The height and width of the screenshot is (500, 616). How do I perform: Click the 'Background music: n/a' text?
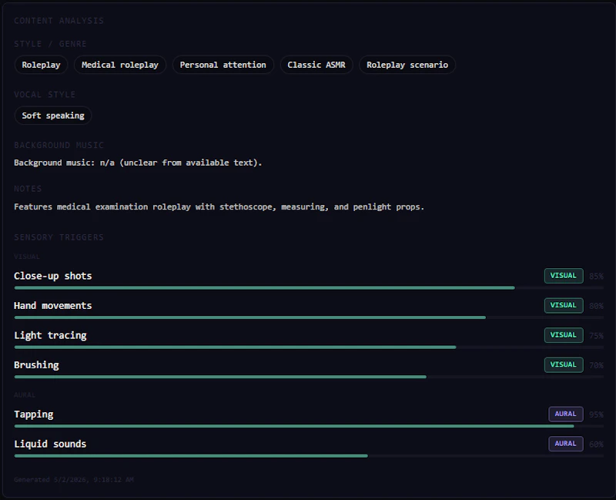point(138,163)
